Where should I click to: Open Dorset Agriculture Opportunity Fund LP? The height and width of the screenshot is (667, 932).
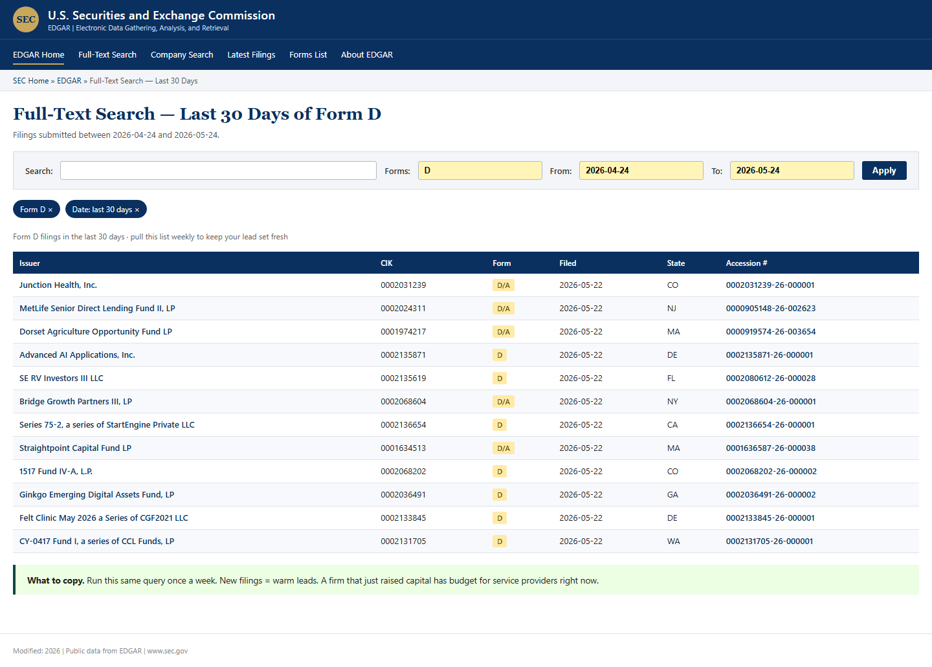point(96,332)
